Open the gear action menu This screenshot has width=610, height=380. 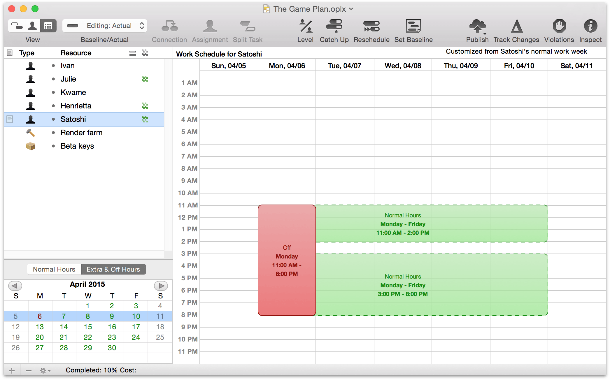[x=45, y=371]
